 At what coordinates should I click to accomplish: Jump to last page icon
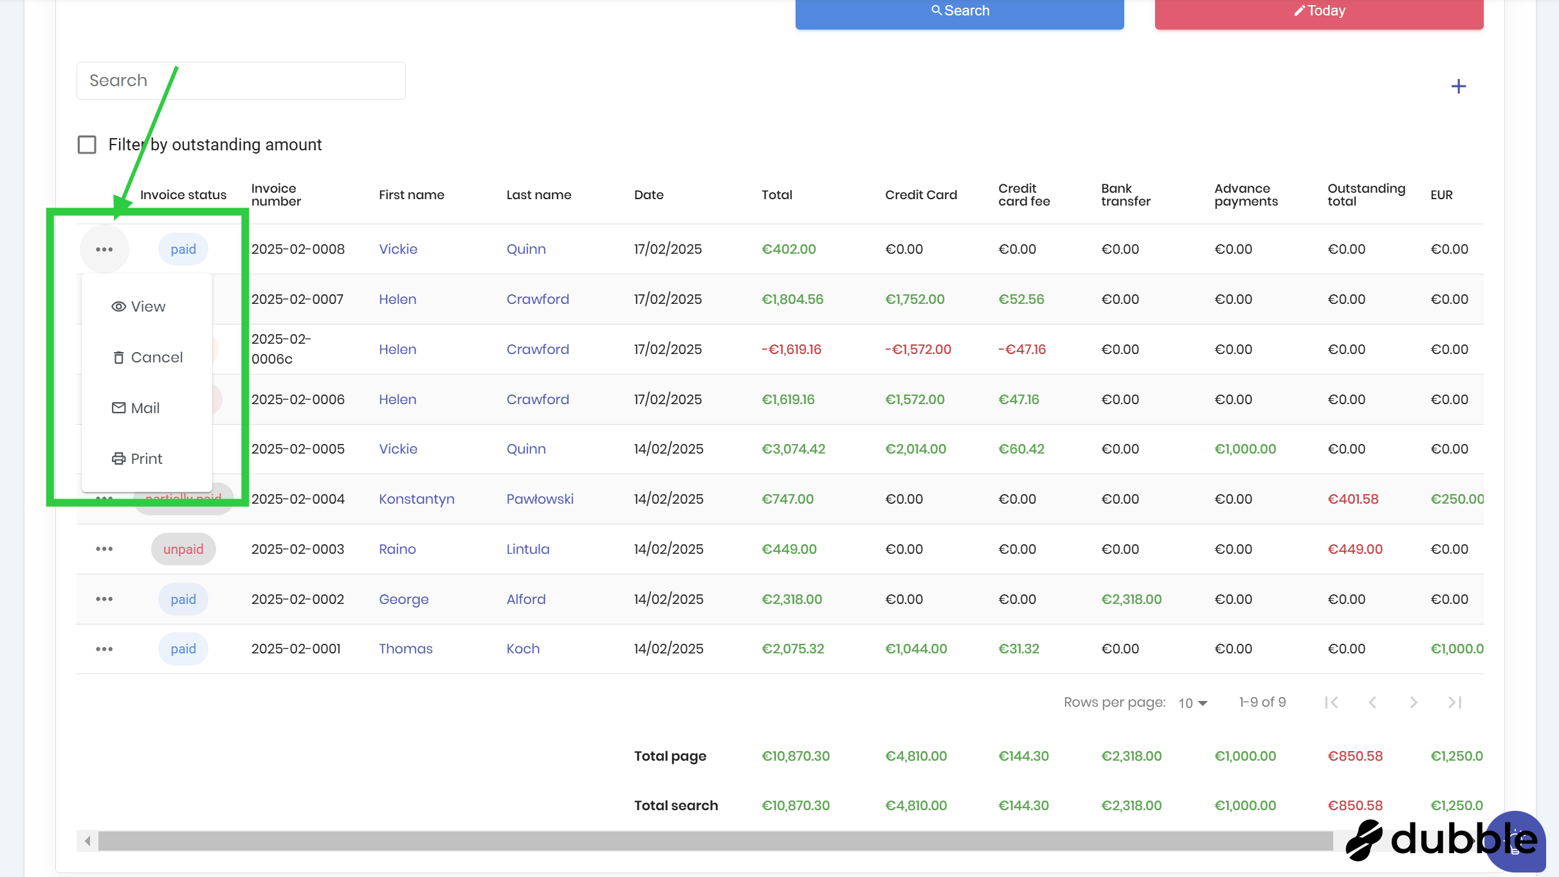click(x=1454, y=702)
